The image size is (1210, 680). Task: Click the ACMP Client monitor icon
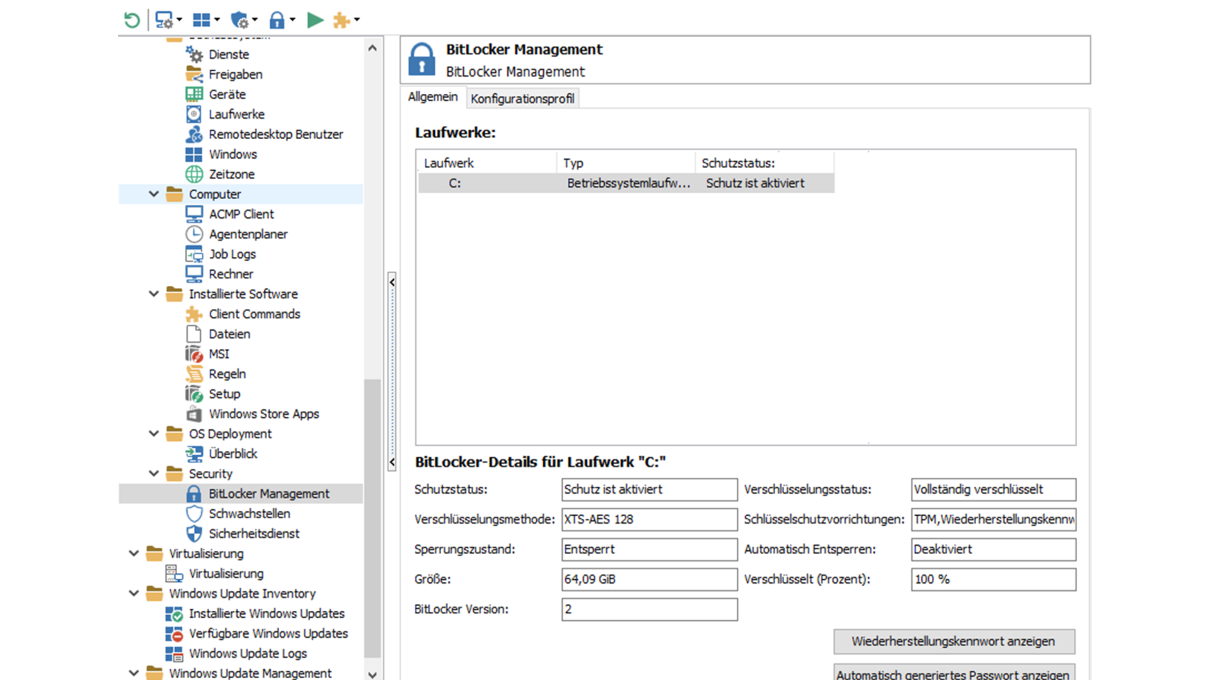coord(194,214)
